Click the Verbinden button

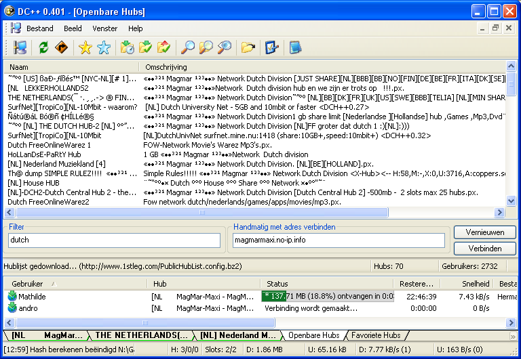pyautogui.click(x=485, y=249)
